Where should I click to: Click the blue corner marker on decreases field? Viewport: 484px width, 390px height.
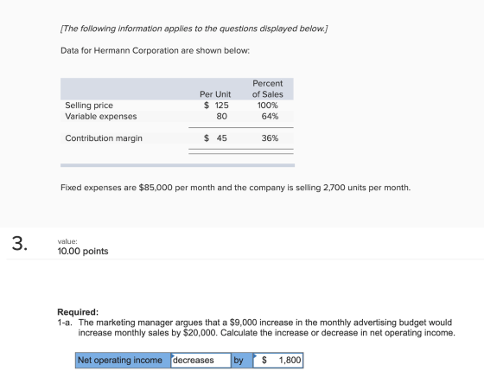point(173,355)
